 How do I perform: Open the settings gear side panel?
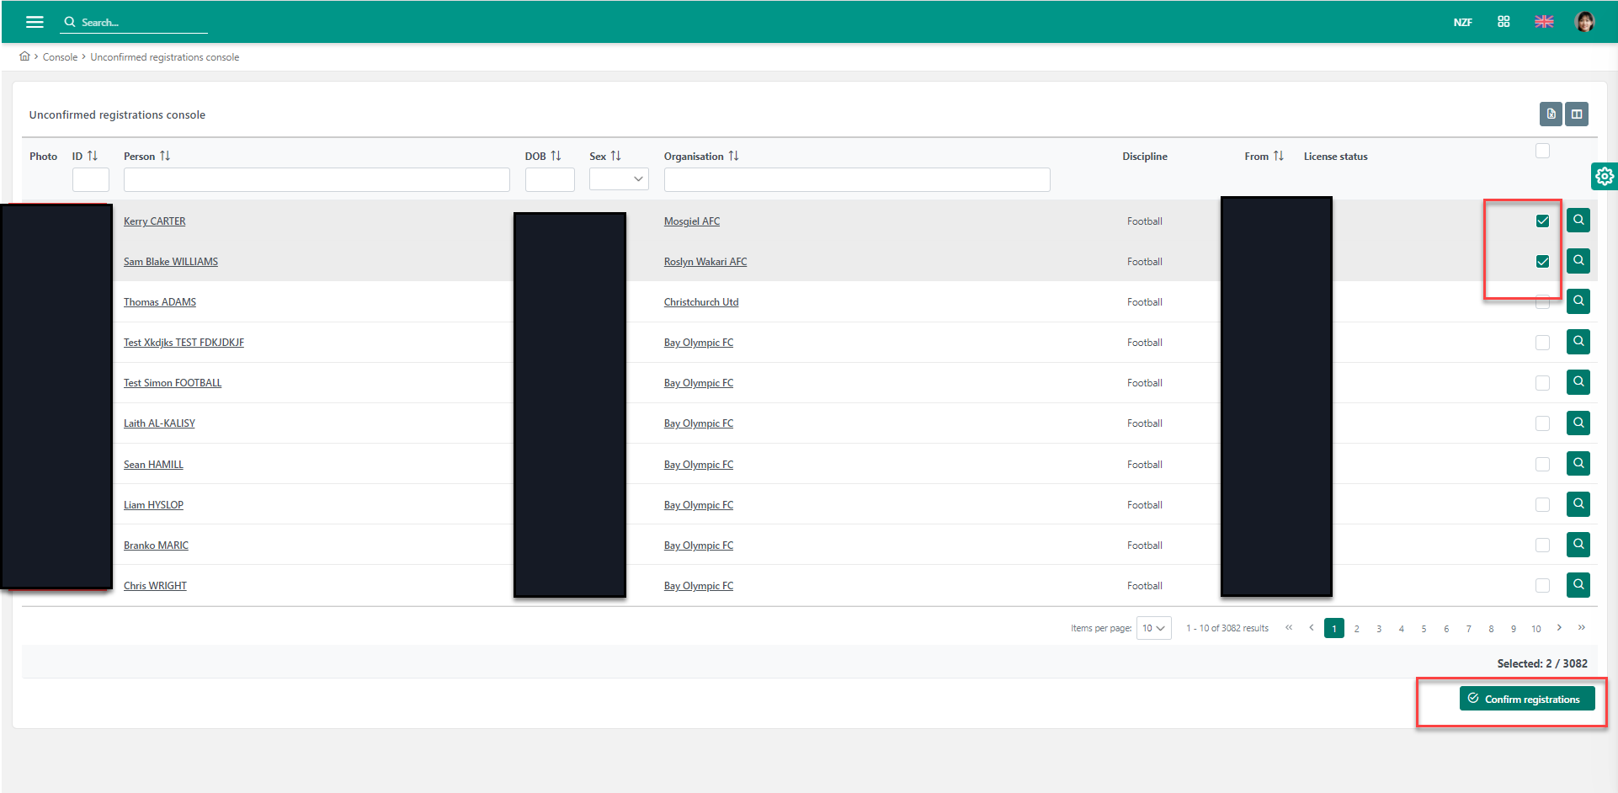coord(1605,176)
